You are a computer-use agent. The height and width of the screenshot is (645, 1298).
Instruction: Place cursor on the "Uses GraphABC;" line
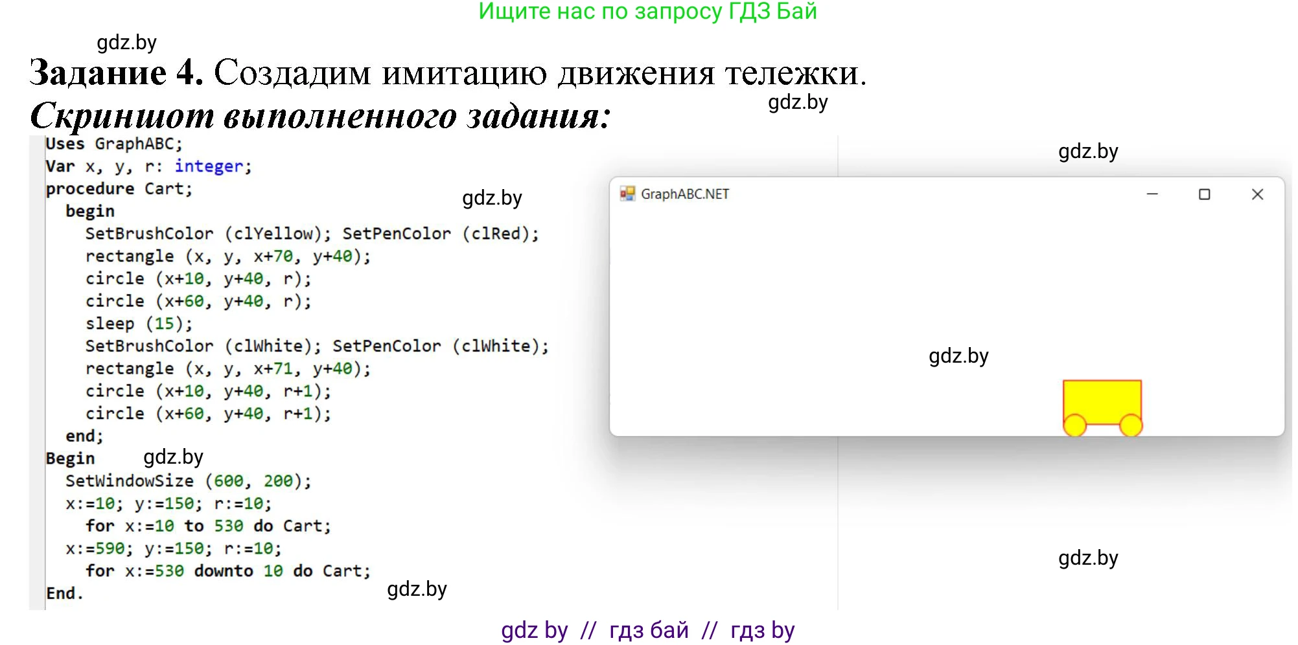point(114,144)
